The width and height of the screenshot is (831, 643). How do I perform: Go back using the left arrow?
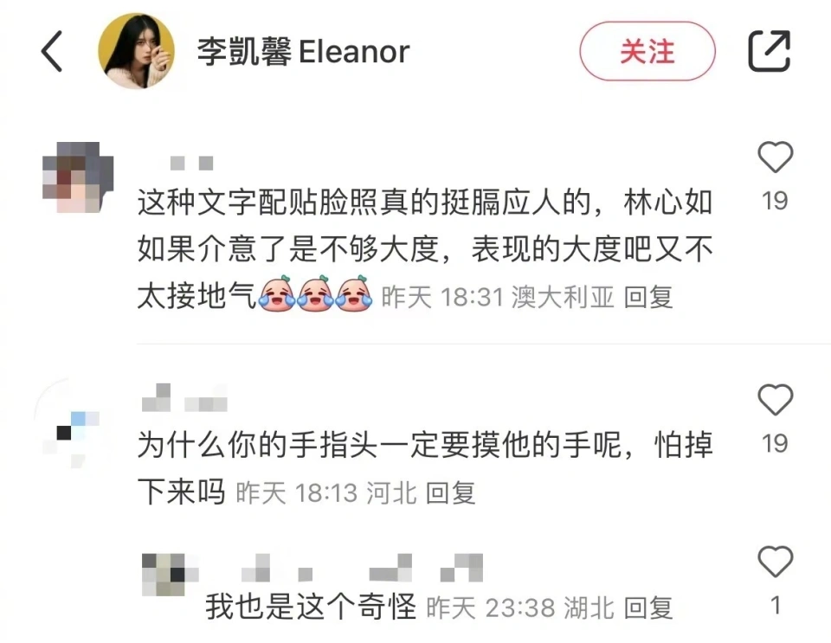tap(52, 51)
